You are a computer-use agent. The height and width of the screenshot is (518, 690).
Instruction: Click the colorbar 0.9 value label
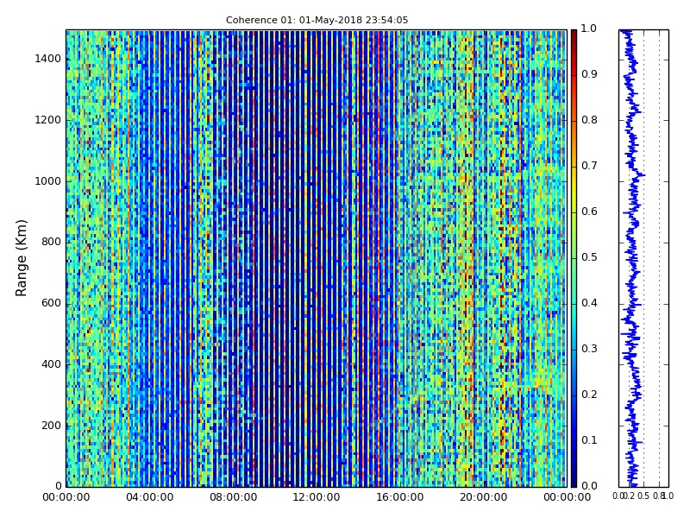point(589,74)
